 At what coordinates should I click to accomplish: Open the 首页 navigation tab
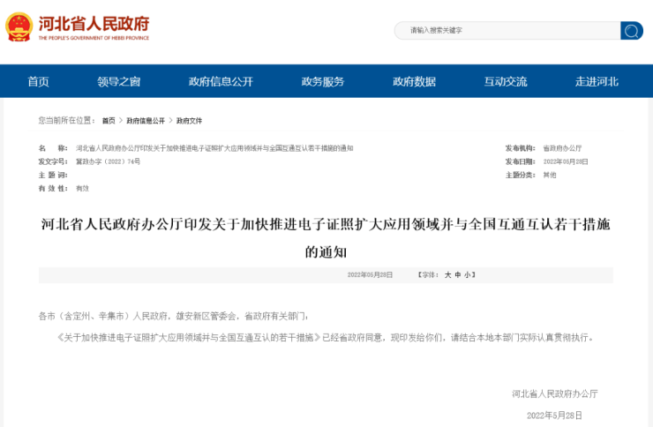coord(38,81)
